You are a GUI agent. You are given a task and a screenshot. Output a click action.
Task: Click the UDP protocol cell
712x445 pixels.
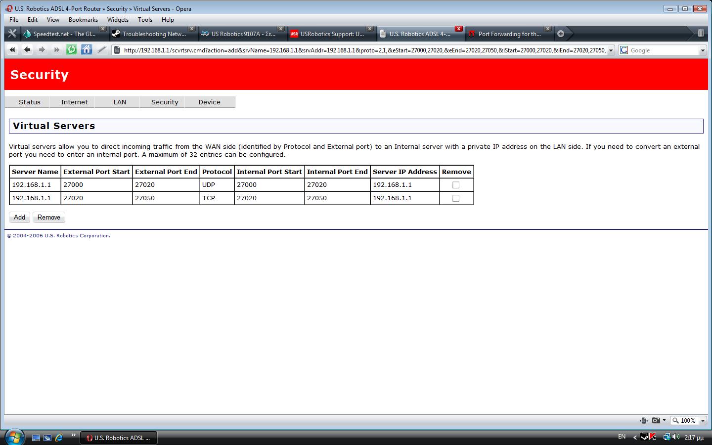(x=217, y=185)
